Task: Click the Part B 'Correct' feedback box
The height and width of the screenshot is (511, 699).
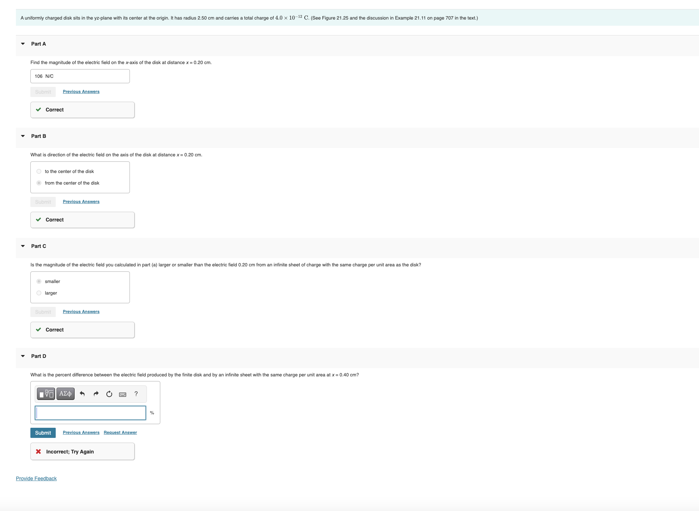Action: coord(82,220)
